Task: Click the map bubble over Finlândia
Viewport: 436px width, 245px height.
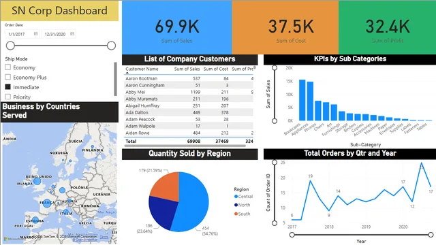Action: [x=93, y=146]
